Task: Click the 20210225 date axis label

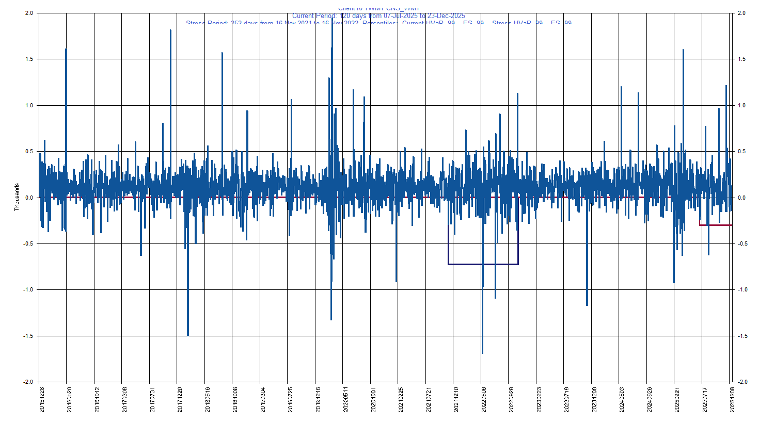Action: (x=401, y=400)
